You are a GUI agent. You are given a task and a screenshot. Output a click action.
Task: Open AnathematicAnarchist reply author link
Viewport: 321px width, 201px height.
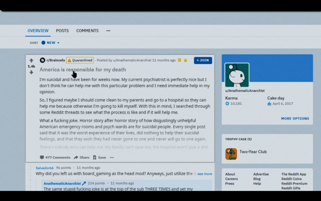62,183
